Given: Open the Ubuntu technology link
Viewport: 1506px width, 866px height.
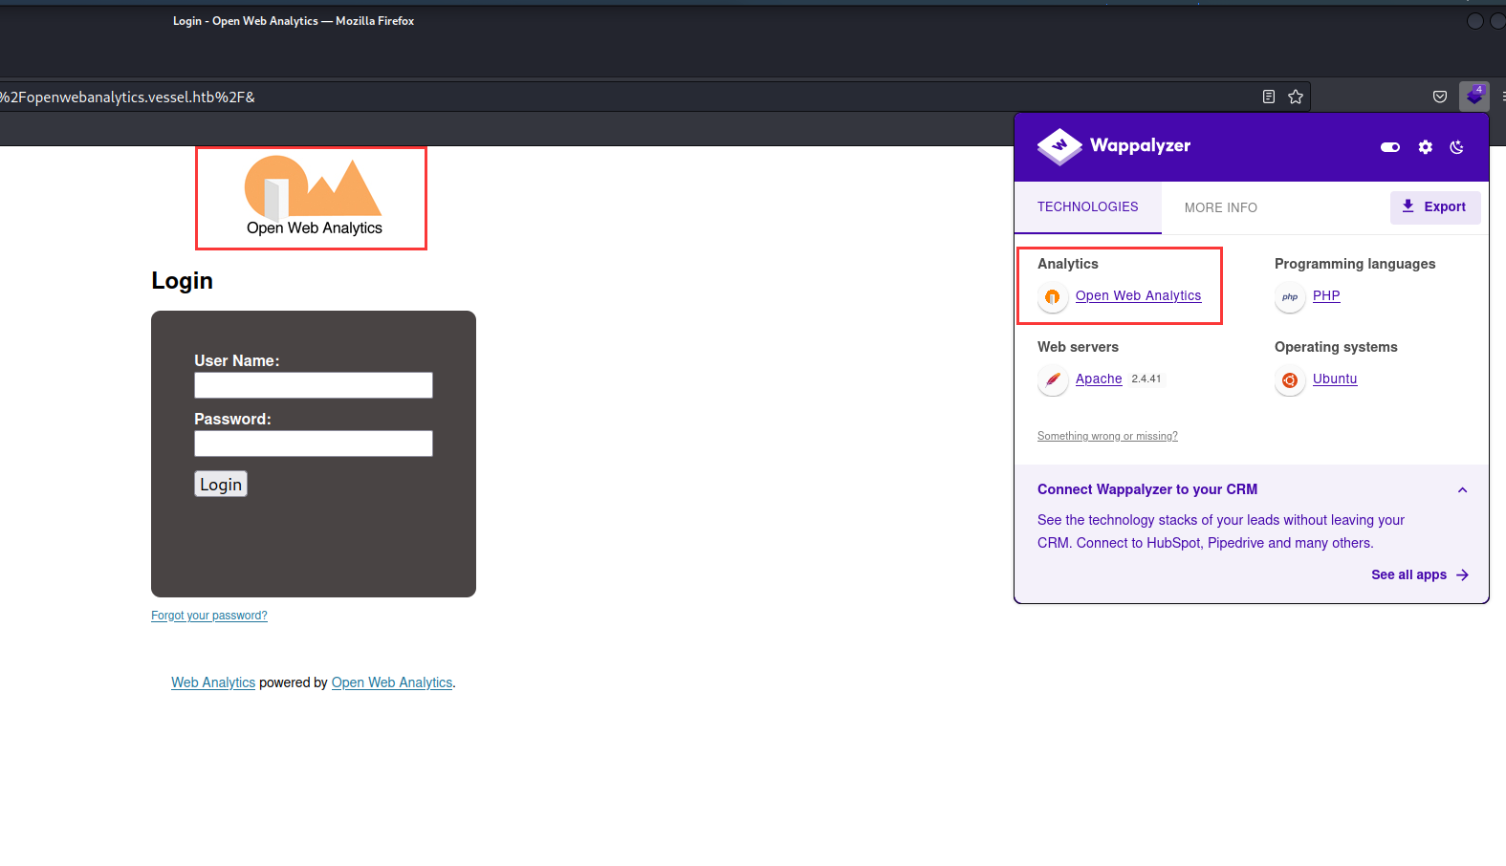Looking at the screenshot, I should pos(1335,379).
